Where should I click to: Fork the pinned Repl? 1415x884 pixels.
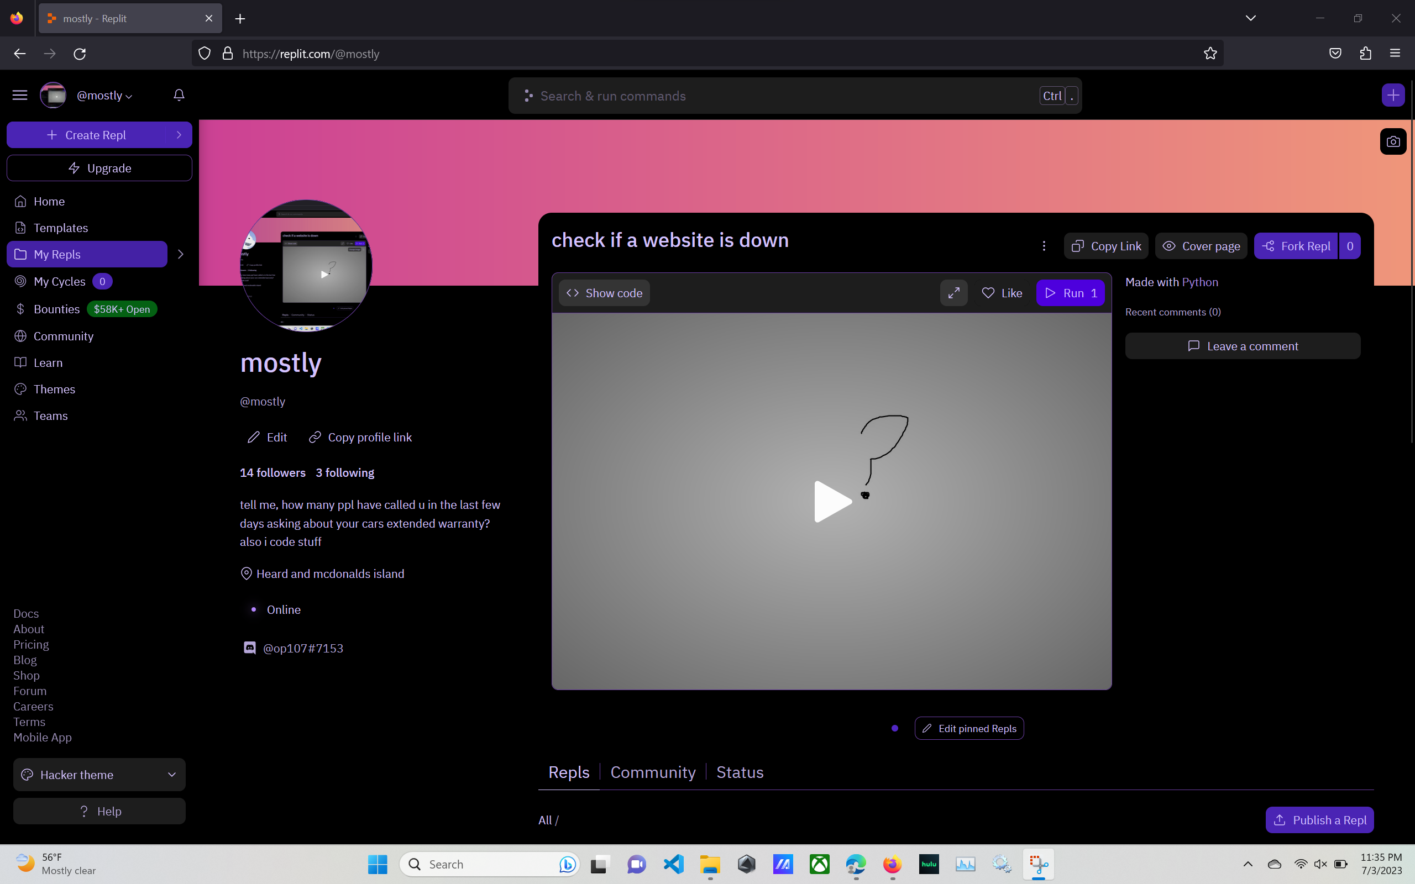1296,246
